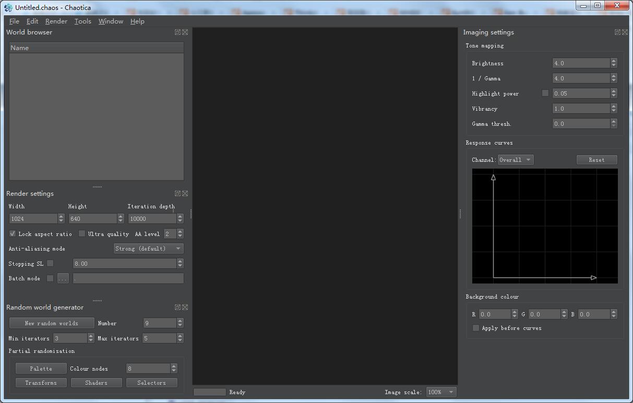Undock the Imaging settings panel
Screen dimensions: 633x403
(x=617, y=32)
